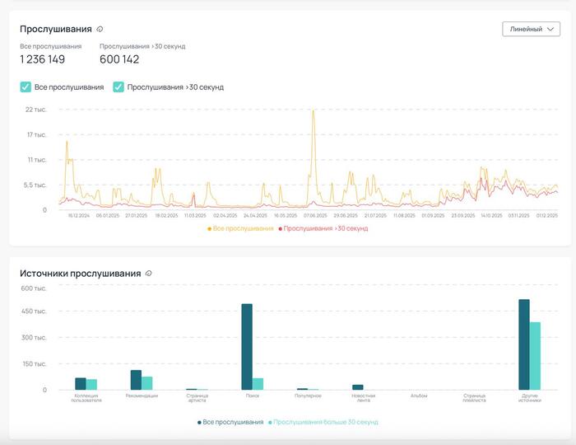Select the tall dark Поиск bar
This screenshot has width=576, height=445.
coord(247,346)
